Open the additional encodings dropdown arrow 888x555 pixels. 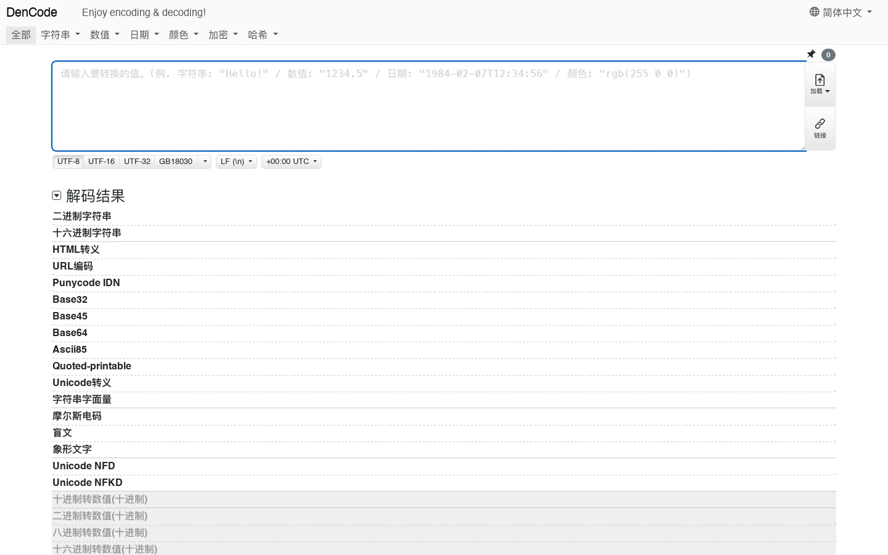pyautogui.click(x=205, y=162)
